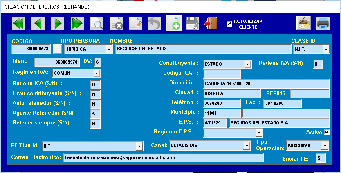Toggle the Activo checkbox
341x173 pixels.
click(327, 132)
